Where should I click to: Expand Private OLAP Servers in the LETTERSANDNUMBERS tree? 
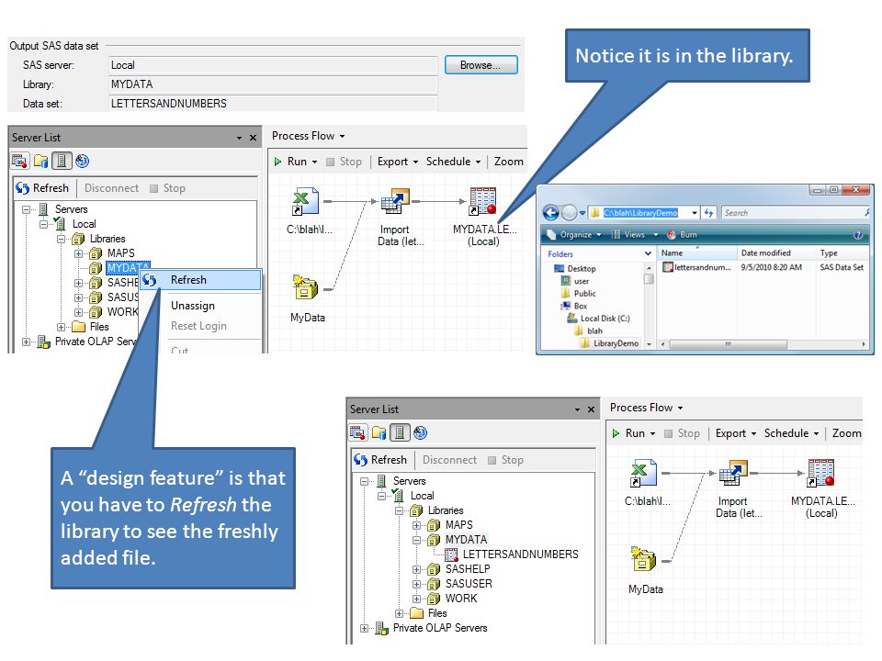(x=365, y=628)
